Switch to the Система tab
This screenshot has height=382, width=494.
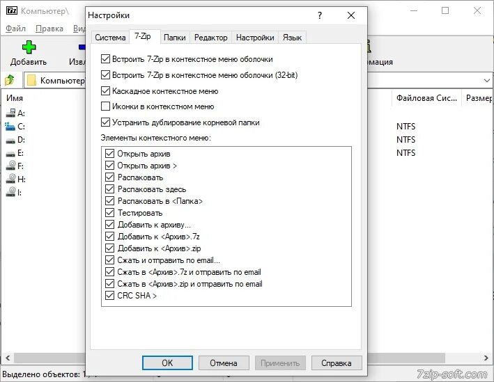point(110,38)
